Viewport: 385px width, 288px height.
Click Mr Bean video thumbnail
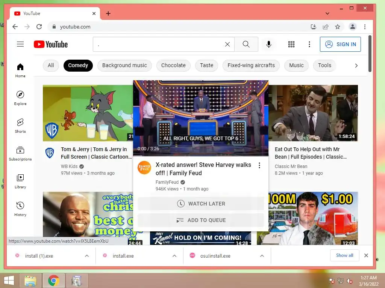[x=313, y=113]
